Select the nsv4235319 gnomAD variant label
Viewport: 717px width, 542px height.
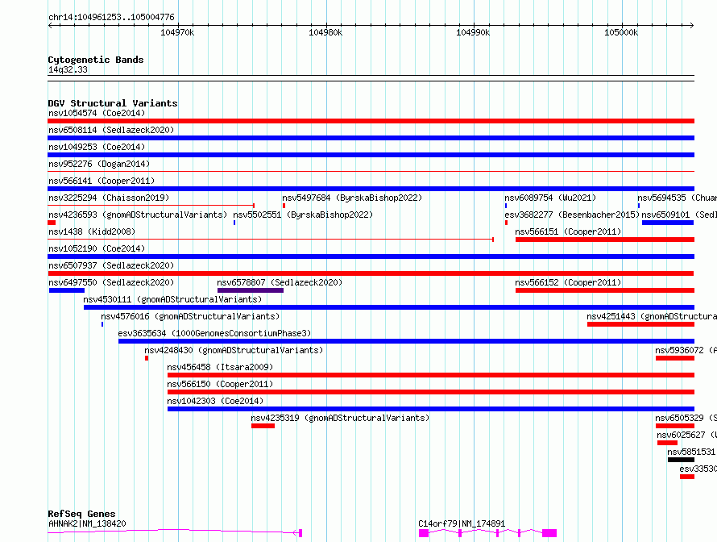(340, 418)
